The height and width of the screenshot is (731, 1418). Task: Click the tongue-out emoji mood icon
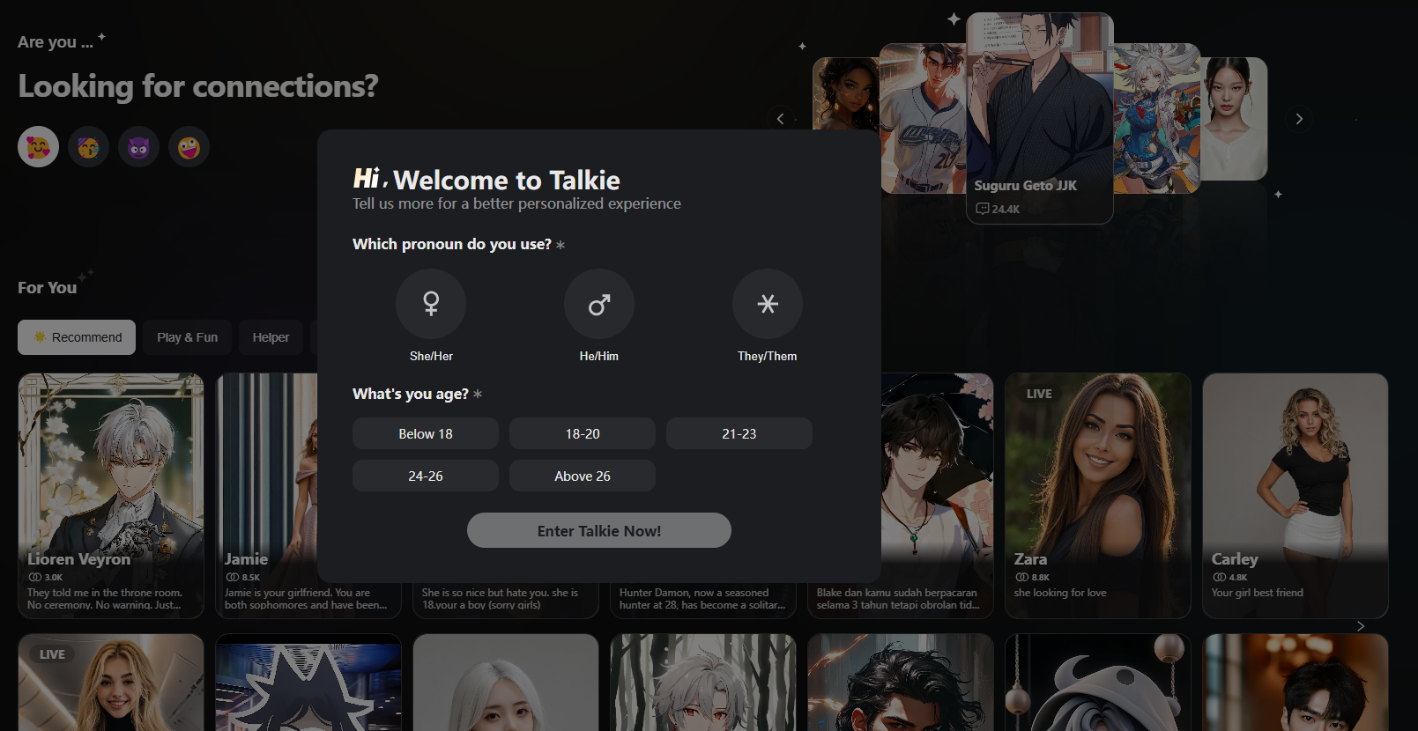(189, 146)
